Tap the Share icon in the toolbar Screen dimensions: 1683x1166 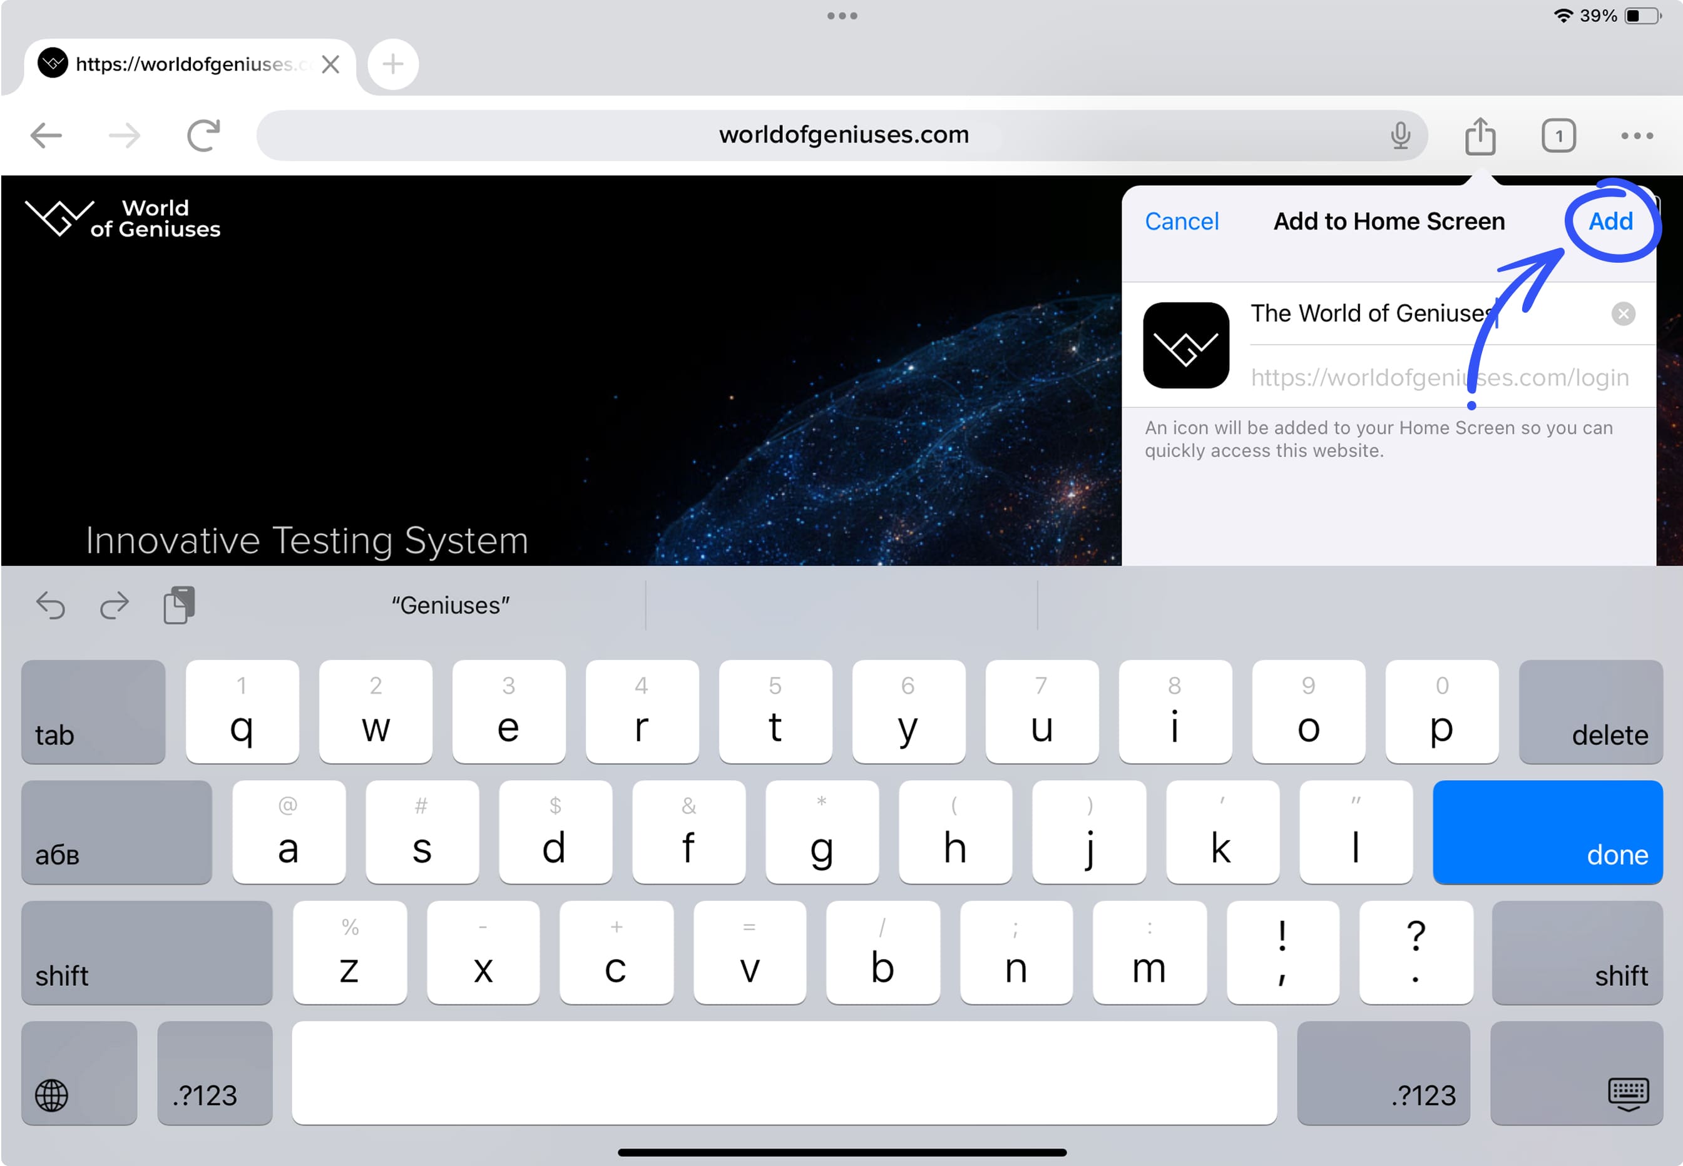1480,136
